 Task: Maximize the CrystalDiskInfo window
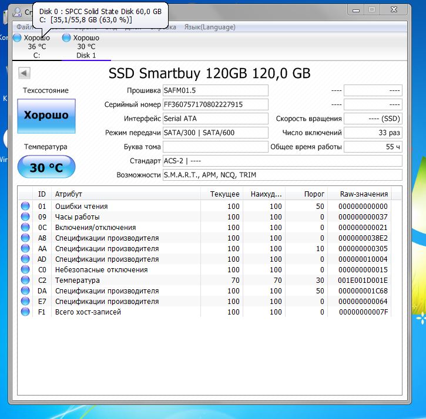(372, 10)
